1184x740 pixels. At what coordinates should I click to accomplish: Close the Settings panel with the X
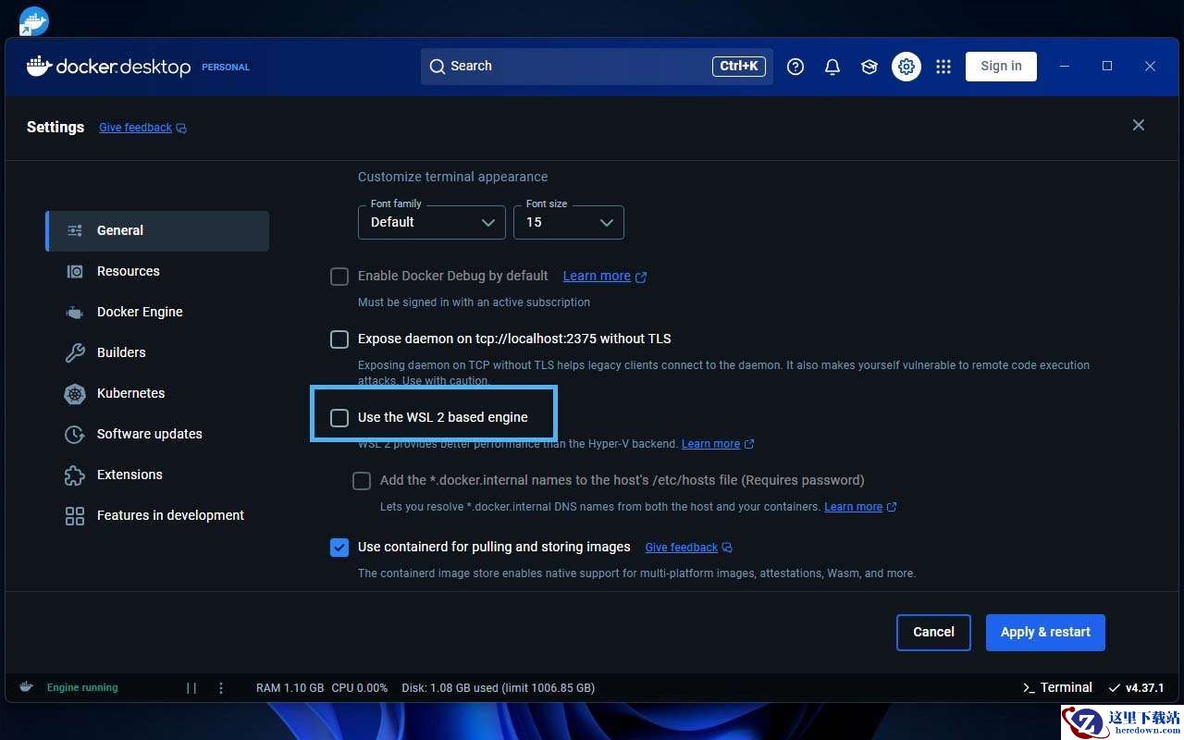click(1139, 125)
